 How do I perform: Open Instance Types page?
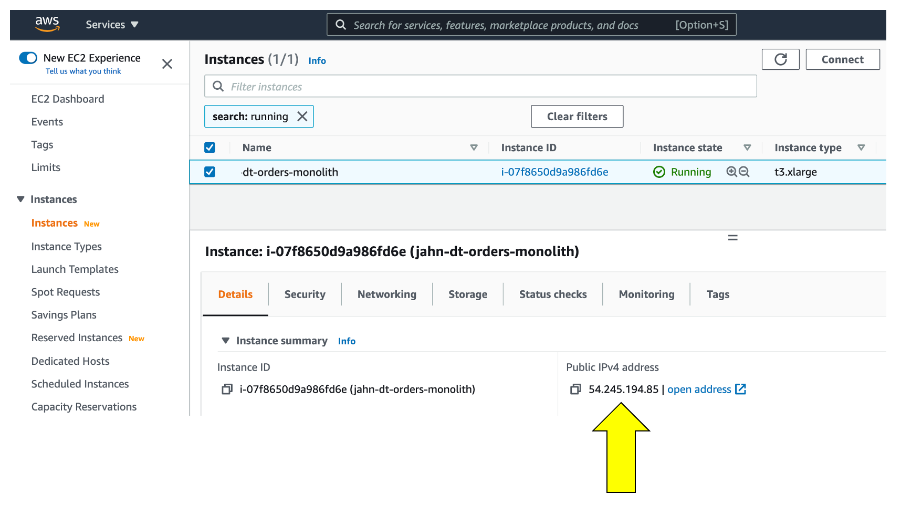click(66, 246)
